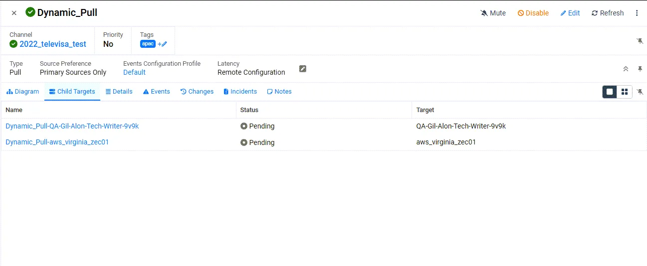Refresh the target view
Viewport: 647px width, 266px height.
click(x=608, y=13)
